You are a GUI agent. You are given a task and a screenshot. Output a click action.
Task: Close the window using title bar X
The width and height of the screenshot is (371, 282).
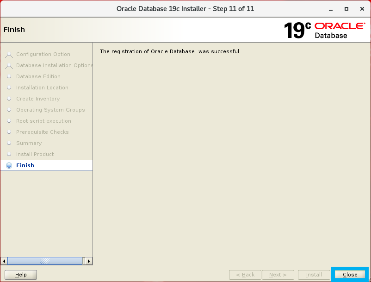[362, 9]
